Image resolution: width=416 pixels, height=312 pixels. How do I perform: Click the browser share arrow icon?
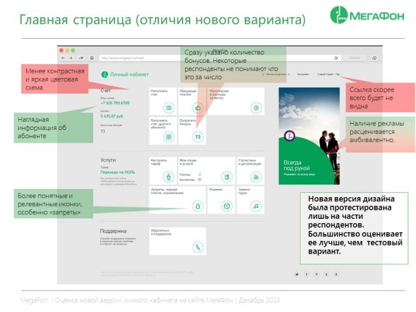(x=81, y=58)
